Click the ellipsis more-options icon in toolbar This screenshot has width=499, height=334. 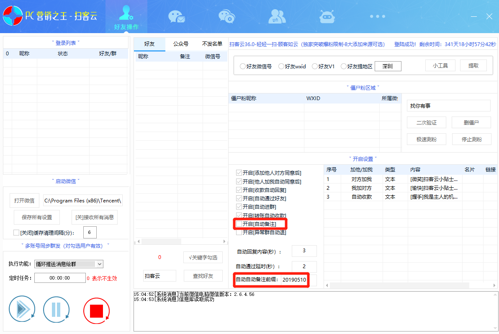(x=378, y=16)
